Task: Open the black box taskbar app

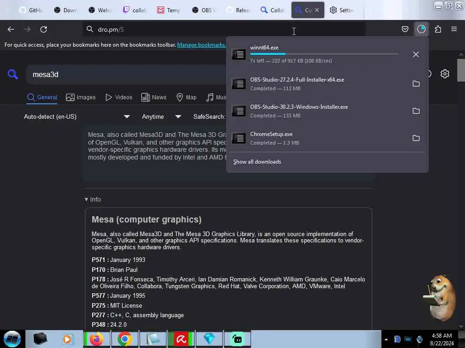Action: pos(40,339)
